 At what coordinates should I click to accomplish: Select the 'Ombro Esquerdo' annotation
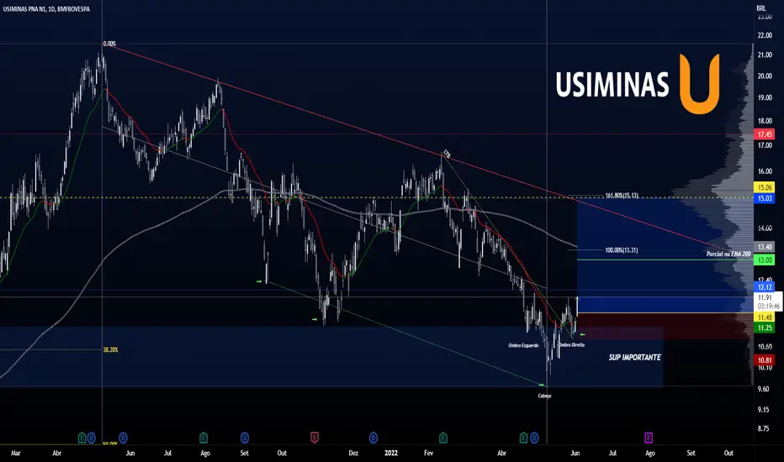(x=523, y=345)
